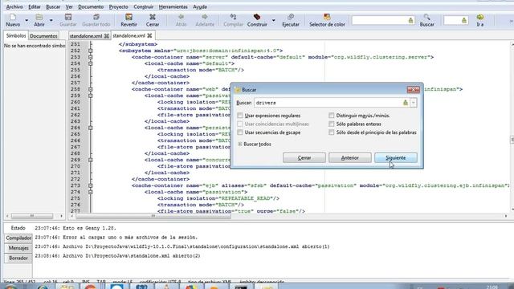The image size is (514, 289).
Task: Collapse the fold marker on line 264
Action: 90,128
